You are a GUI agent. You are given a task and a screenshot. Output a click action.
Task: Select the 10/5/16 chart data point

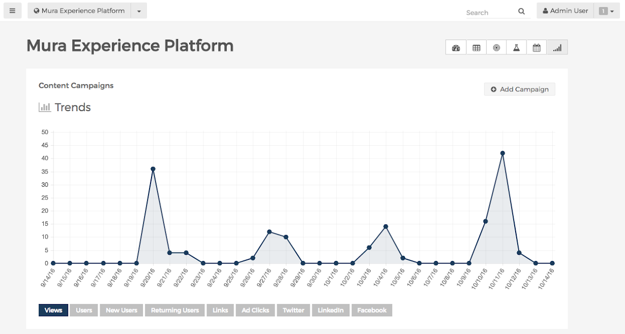[403, 258]
